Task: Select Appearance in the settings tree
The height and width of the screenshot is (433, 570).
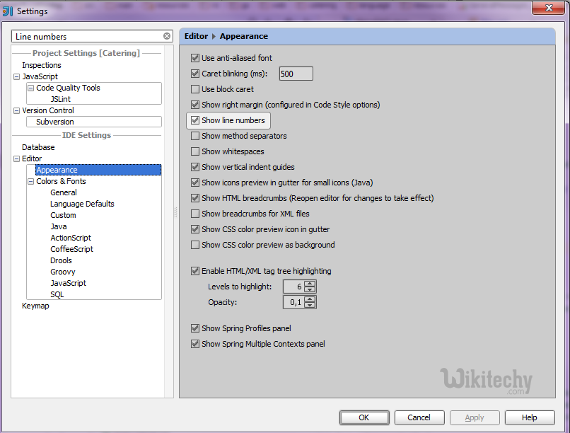Action: point(57,170)
